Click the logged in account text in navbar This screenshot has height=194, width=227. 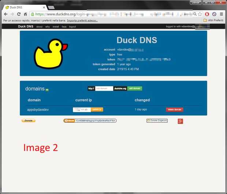(187, 26)
